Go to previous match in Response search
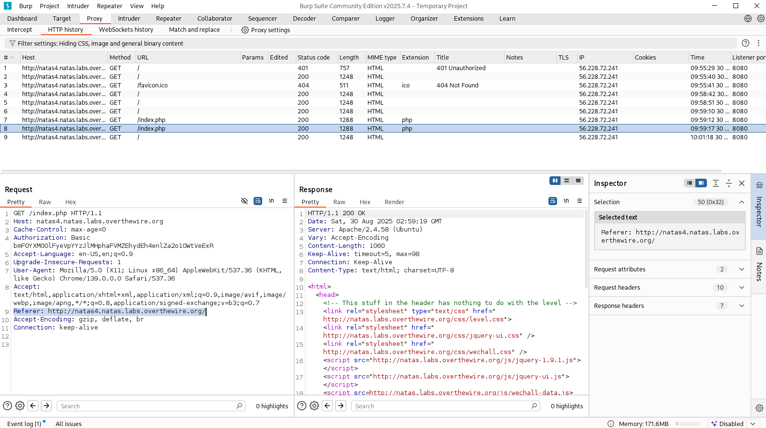Screen dimensions: 766x428 tap(328, 406)
